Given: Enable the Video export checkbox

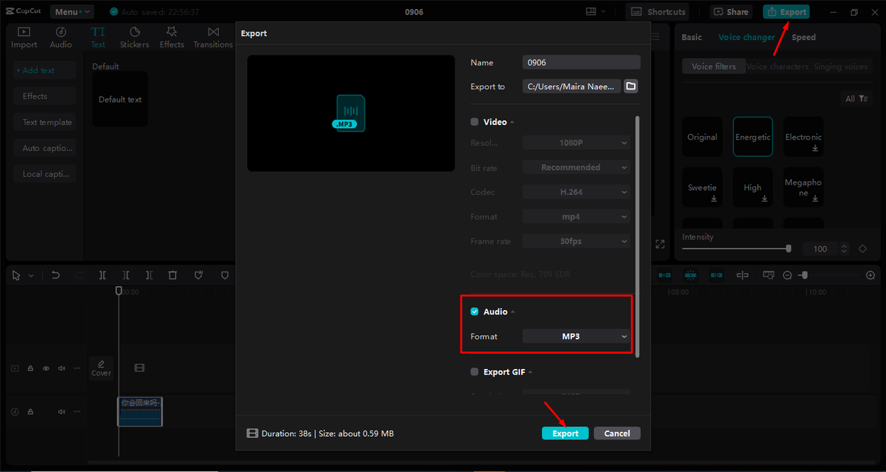Looking at the screenshot, I should tap(474, 122).
